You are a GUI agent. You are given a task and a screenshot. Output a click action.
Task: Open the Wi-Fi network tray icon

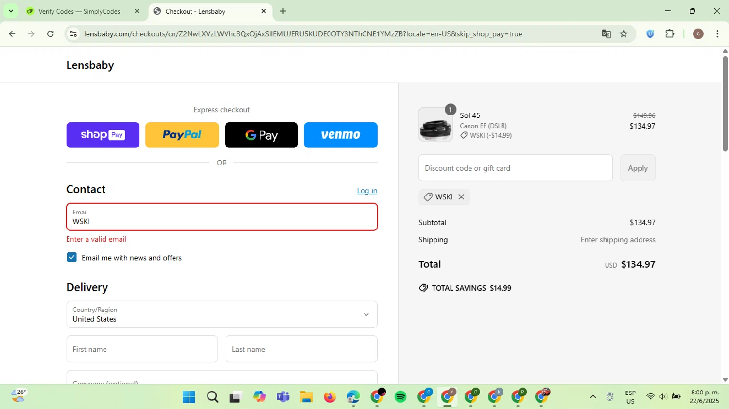(x=650, y=397)
